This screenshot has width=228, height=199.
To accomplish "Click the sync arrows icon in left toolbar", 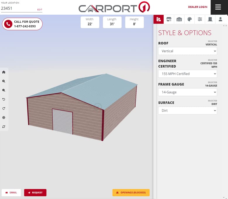I will (x=4, y=127).
